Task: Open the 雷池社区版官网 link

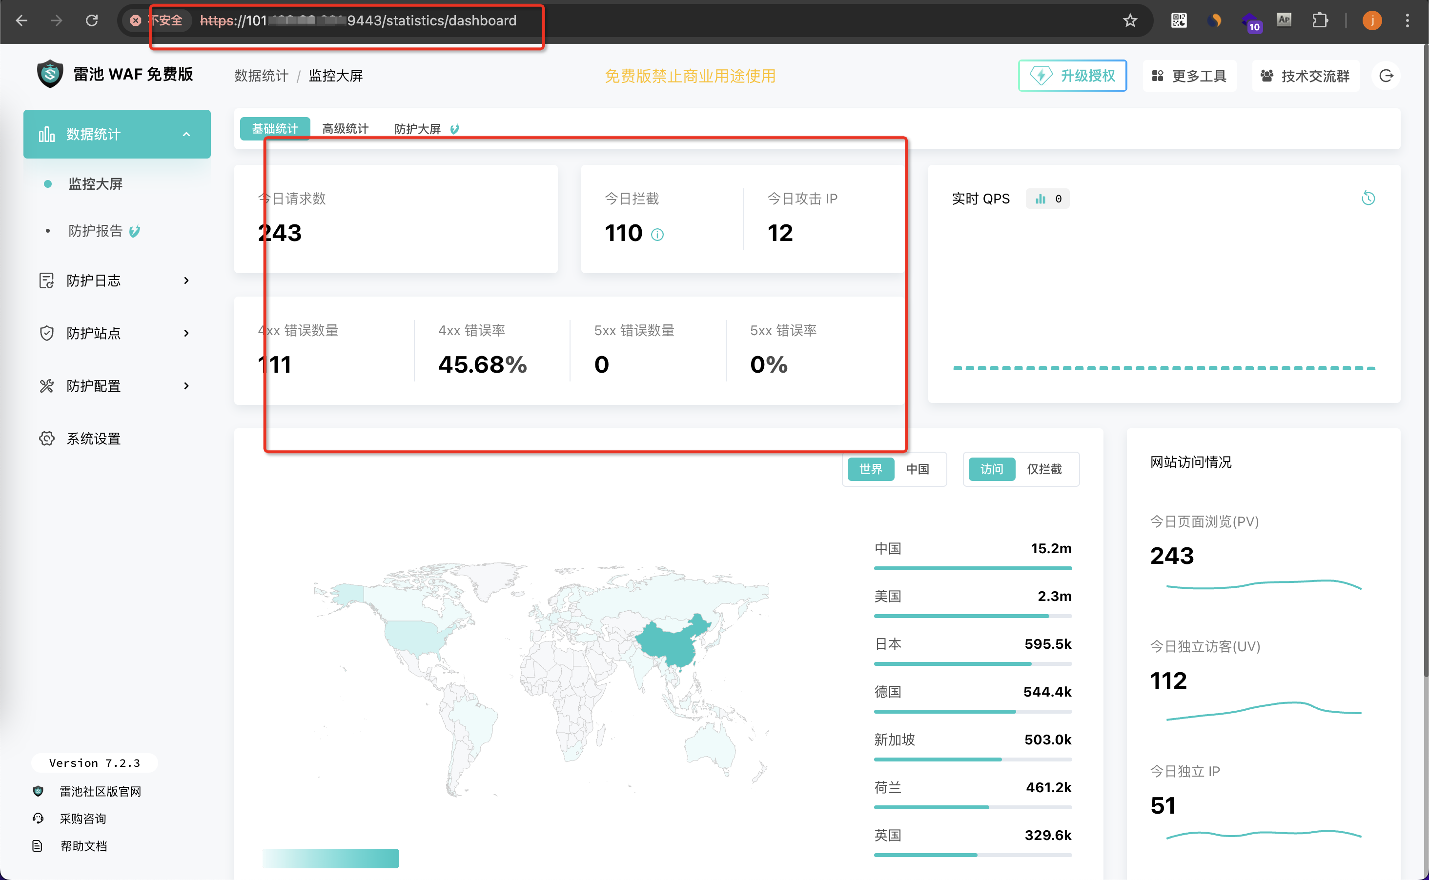Action: (100, 791)
